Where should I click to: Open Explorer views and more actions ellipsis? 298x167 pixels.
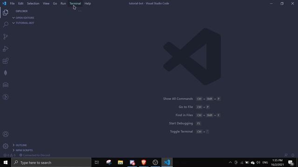tap(80, 11)
